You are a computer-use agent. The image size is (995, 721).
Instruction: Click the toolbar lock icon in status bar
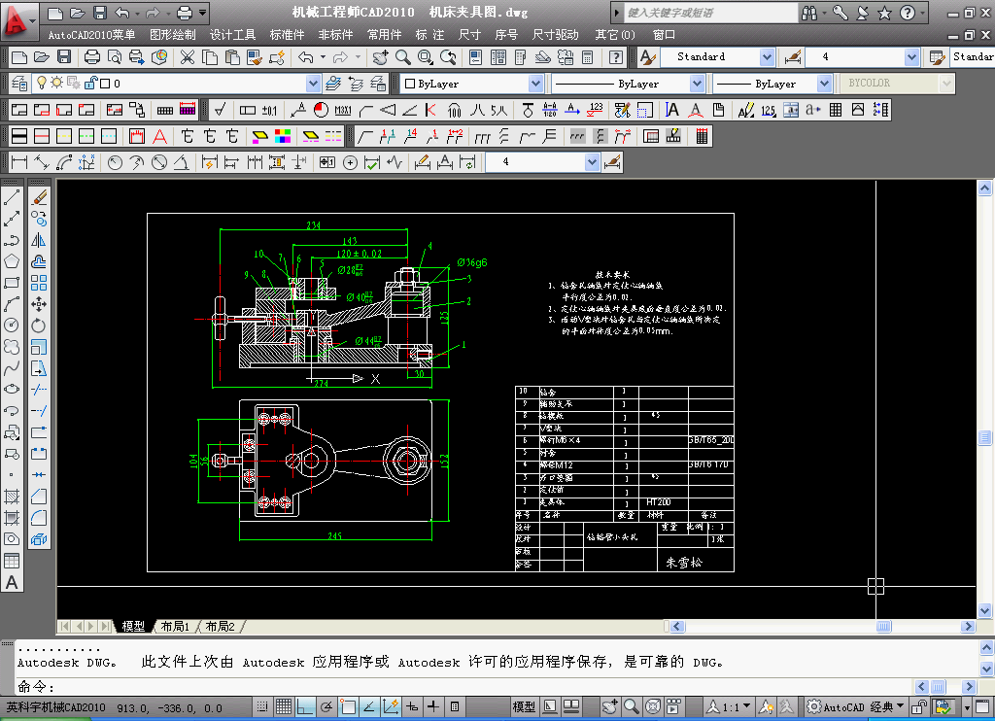point(918,706)
